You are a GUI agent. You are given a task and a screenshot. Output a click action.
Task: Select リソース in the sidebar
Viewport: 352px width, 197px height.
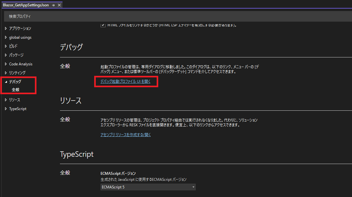click(x=15, y=100)
